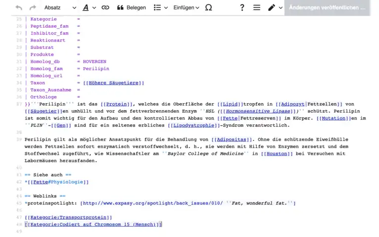Click the Fette wikilink before Fettreserven

pyautogui.click(x=230, y=118)
